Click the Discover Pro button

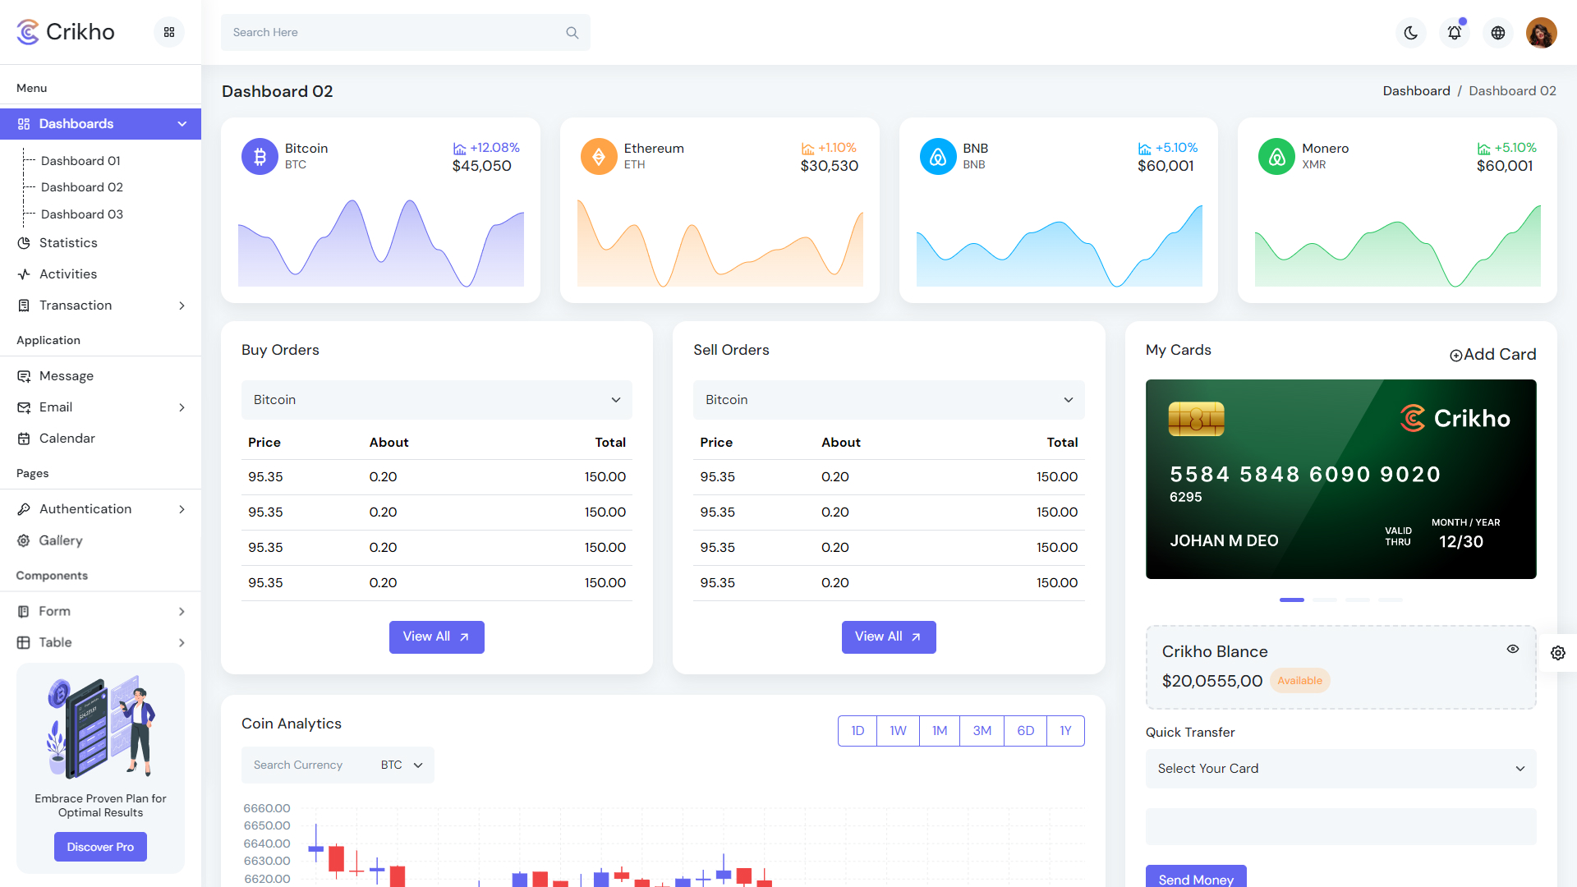click(x=100, y=847)
